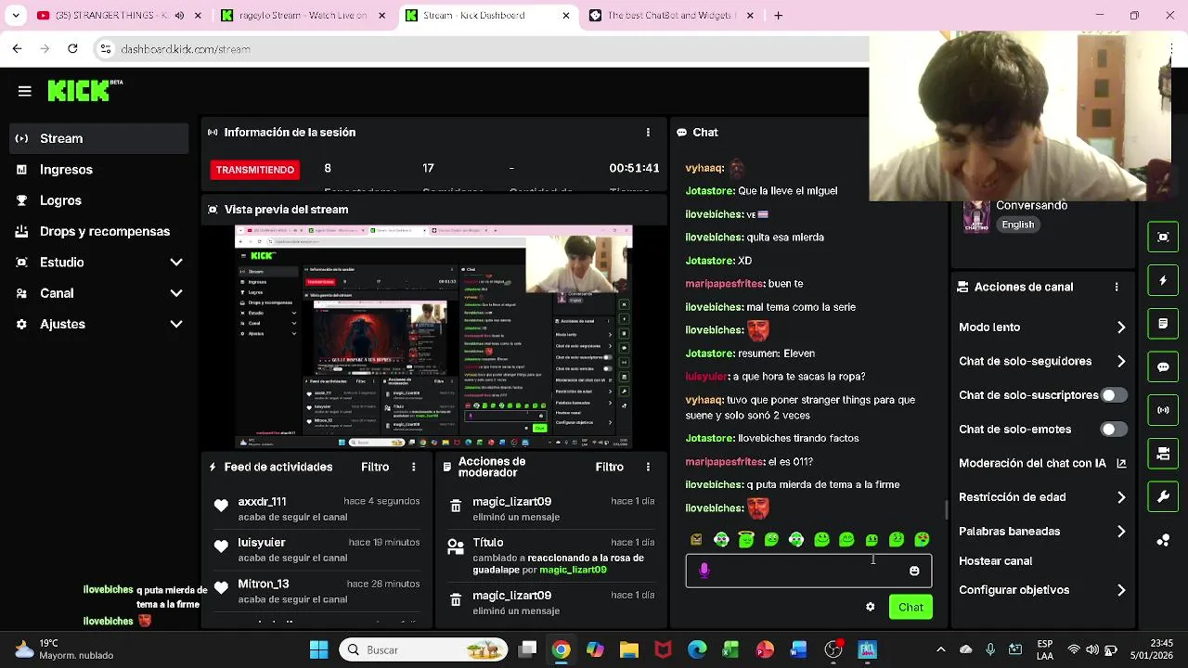This screenshot has width=1188, height=668.
Task: Open the hamburger menu beside the Kick logo
Action: coord(25,91)
